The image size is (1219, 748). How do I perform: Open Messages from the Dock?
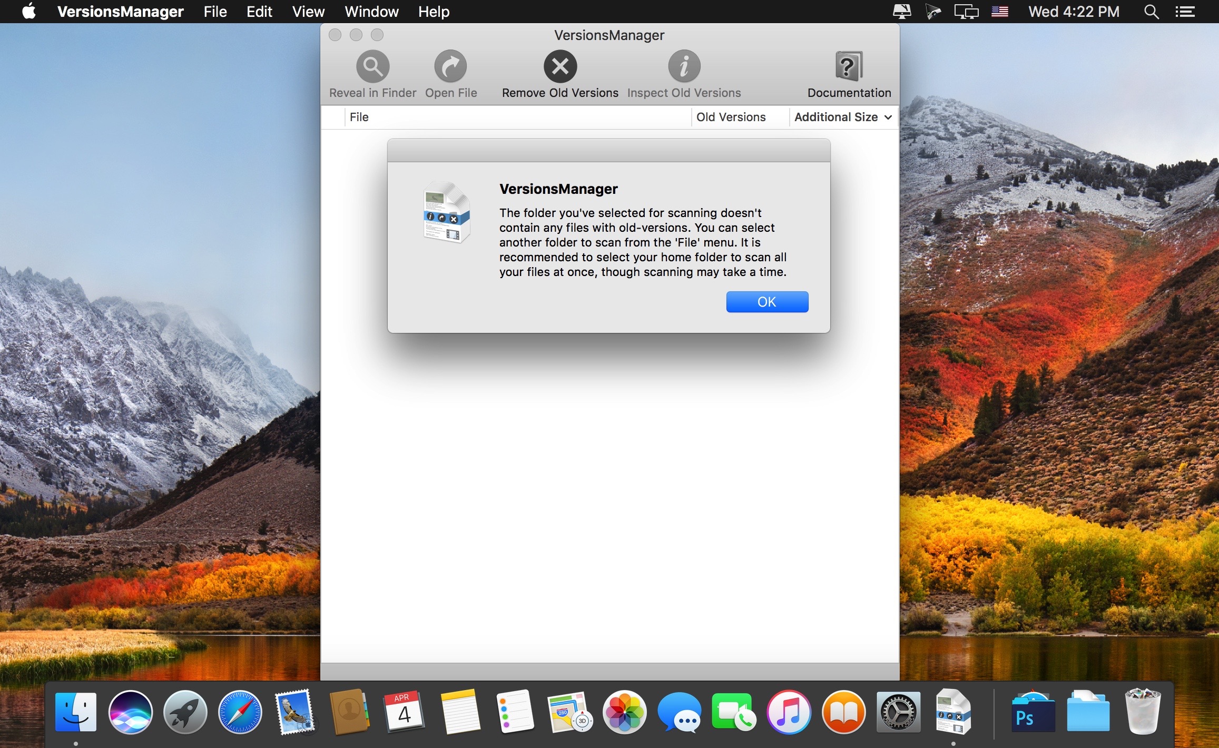(680, 713)
